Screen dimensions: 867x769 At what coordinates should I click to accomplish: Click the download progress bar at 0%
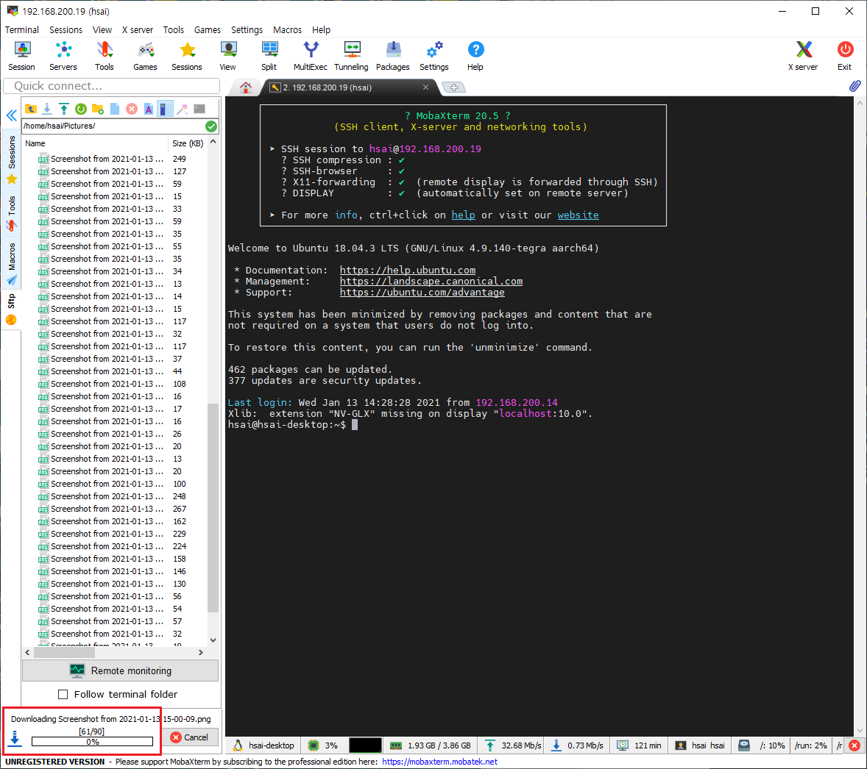tap(92, 741)
